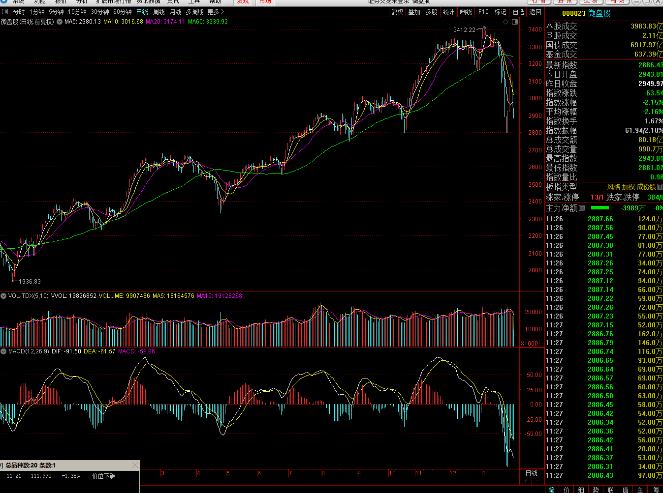Open the 势 trend tab
663x493 pixels.
596,490
